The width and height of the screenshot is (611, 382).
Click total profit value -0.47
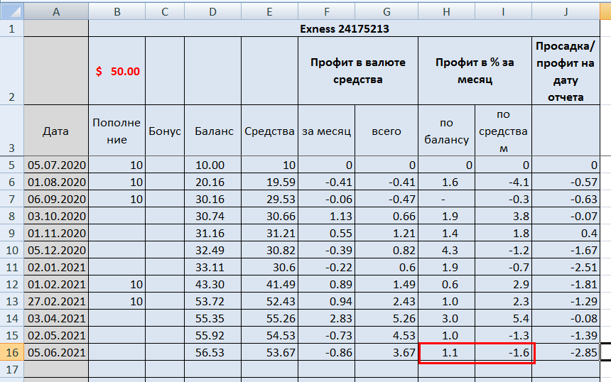coord(386,199)
